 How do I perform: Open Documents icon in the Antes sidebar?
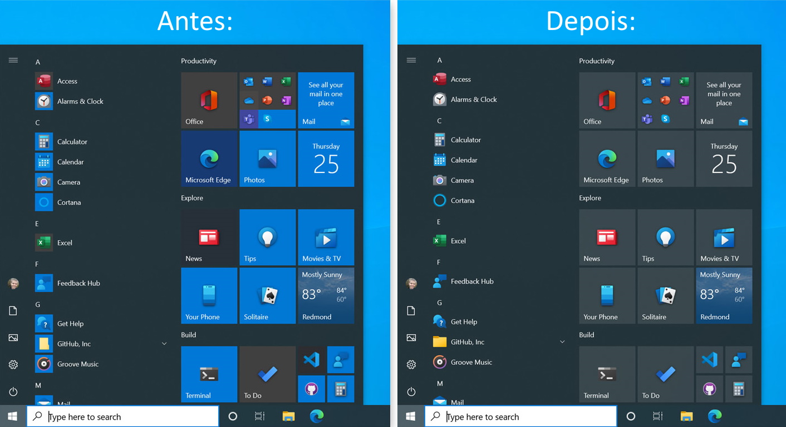coord(13,311)
